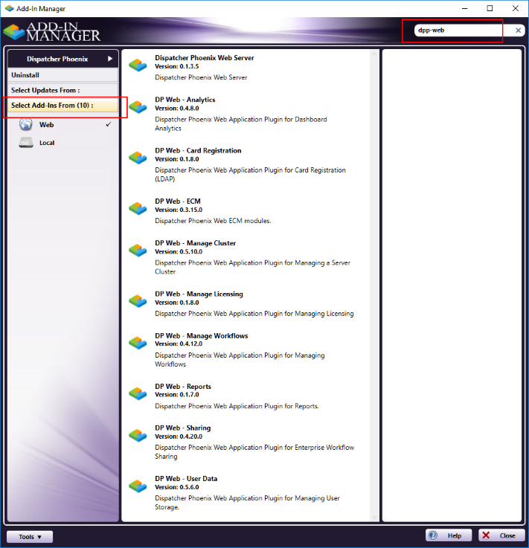Click the Close button label
529x548 pixels.
tap(507, 535)
